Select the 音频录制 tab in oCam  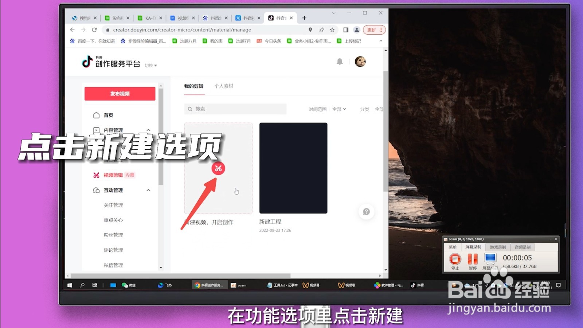coord(523,247)
